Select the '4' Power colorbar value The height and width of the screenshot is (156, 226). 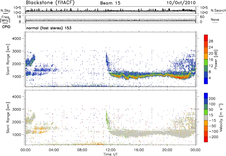[x=210, y=78]
